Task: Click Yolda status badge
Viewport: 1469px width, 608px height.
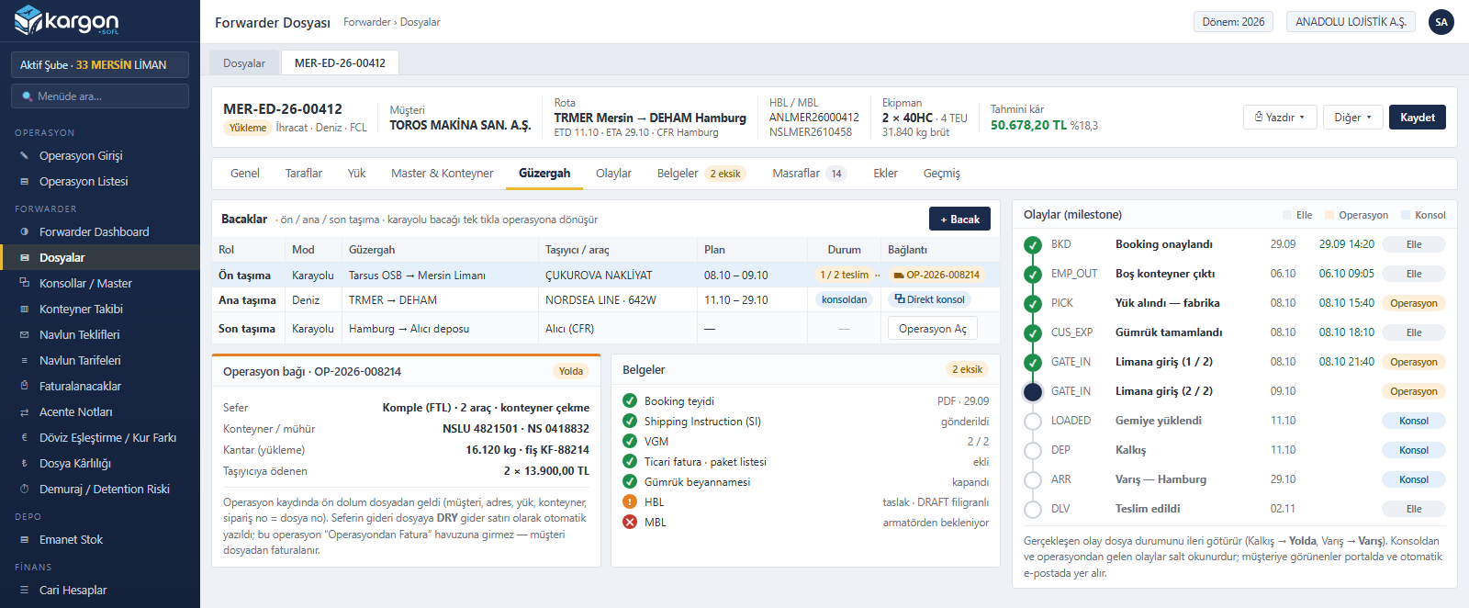Action: click(571, 371)
